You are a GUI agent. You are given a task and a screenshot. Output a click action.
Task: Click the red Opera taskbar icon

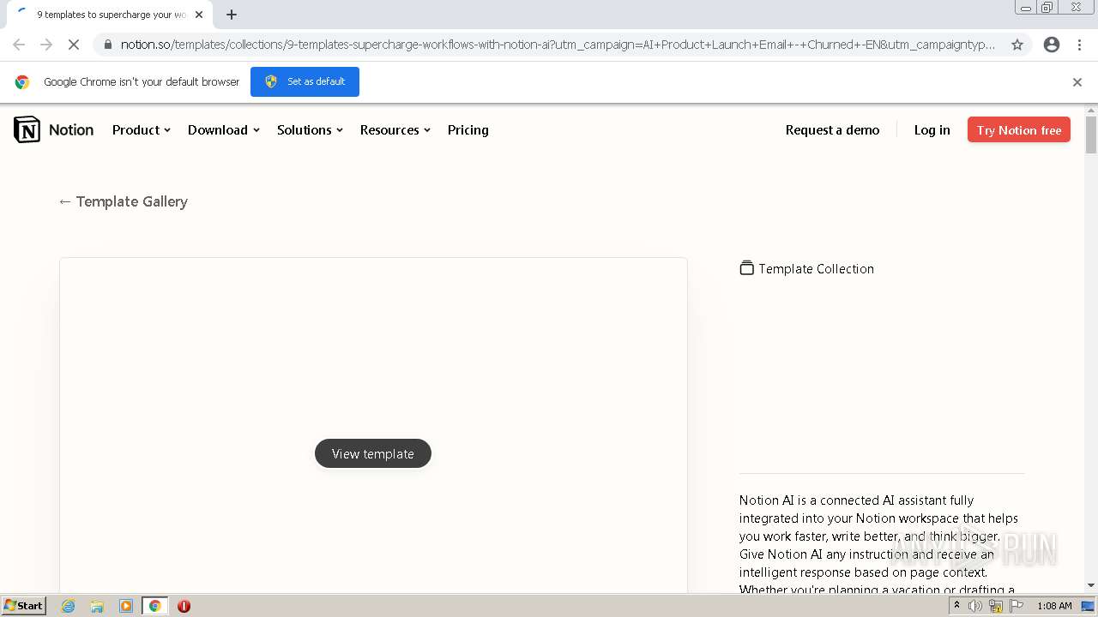[184, 606]
